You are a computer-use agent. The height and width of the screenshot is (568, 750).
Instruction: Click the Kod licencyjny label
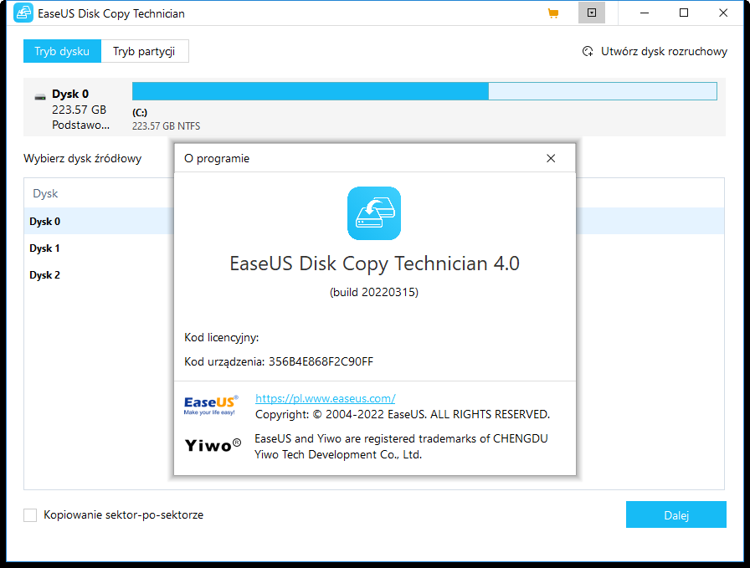[222, 338]
